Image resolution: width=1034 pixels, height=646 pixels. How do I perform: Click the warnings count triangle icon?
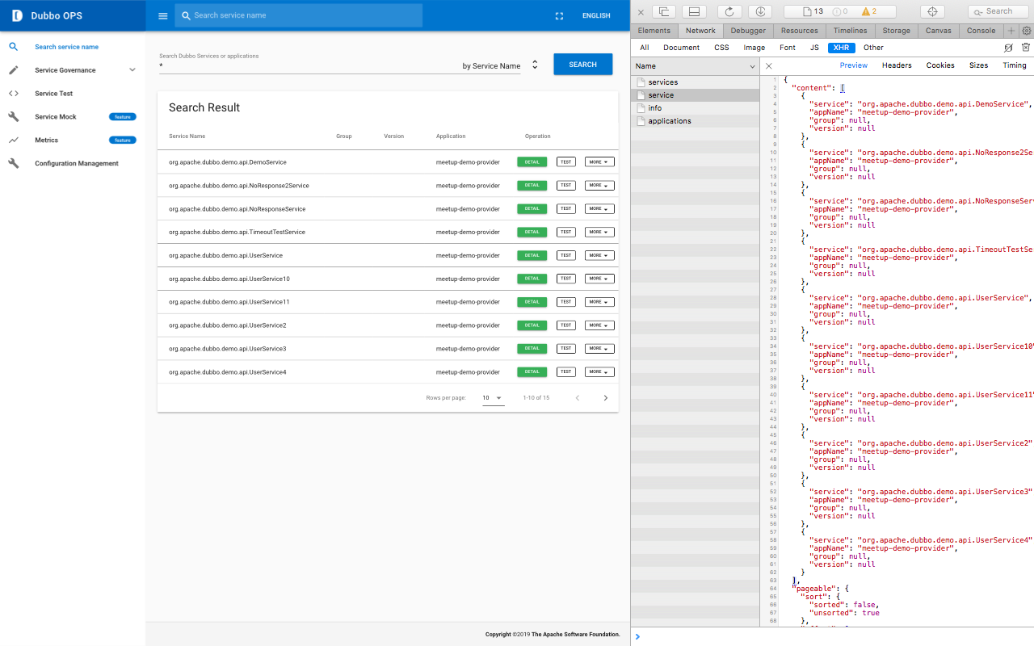pos(868,11)
